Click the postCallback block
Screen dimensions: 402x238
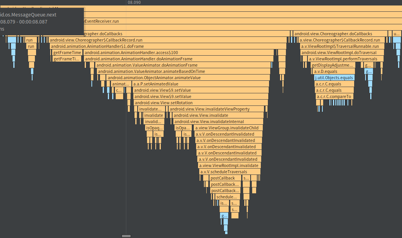point(226,178)
